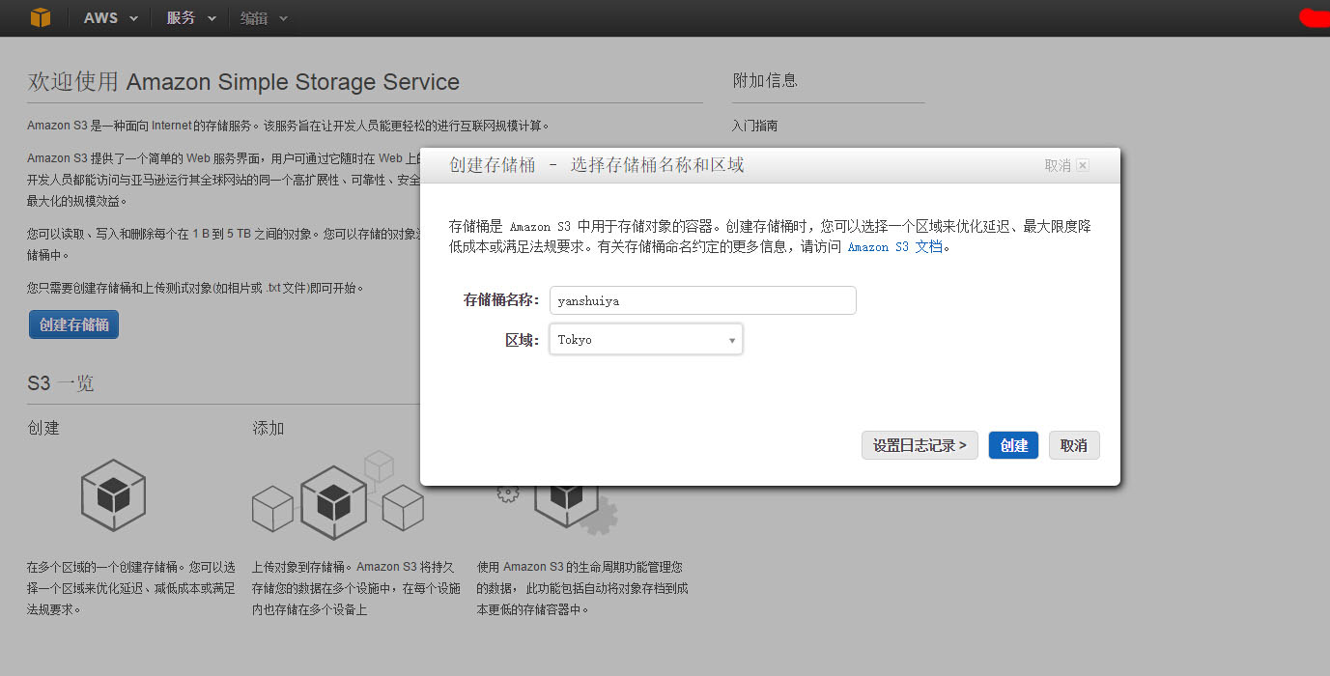
Task: Click the AWS orange cube logo
Action: click(x=40, y=17)
